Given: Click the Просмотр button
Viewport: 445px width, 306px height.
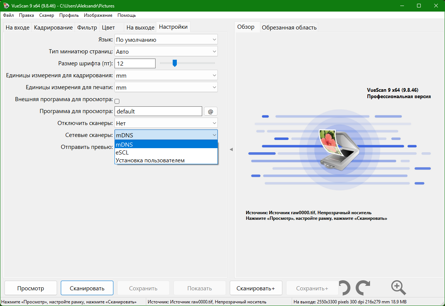Looking at the screenshot, I should (31, 288).
